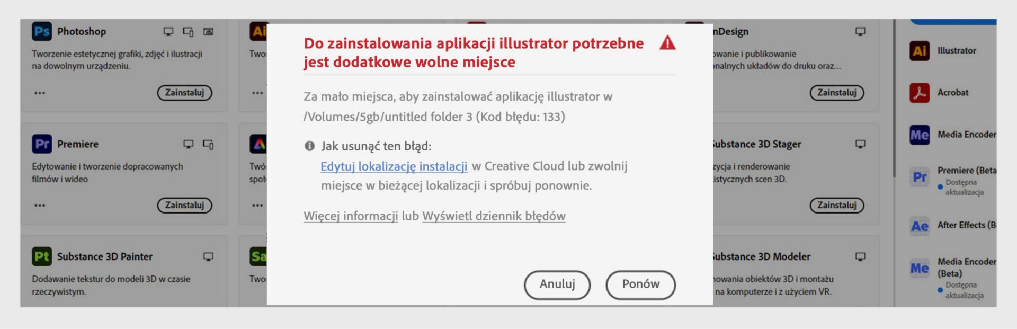
Task: Click the red warning triangle in dialog
Action: (667, 43)
